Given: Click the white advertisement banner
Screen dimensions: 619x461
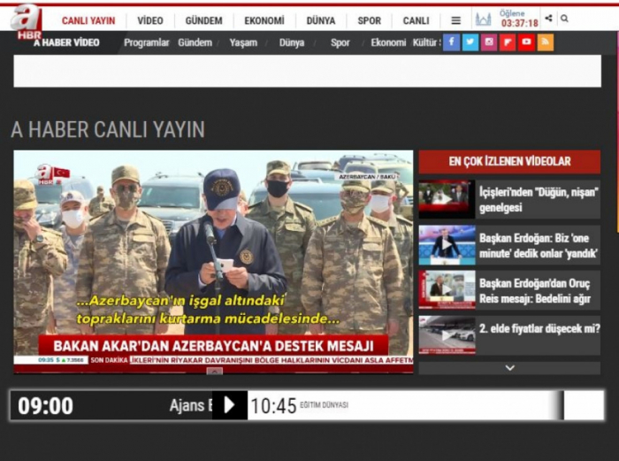Looking at the screenshot, I should coord(308,71).
